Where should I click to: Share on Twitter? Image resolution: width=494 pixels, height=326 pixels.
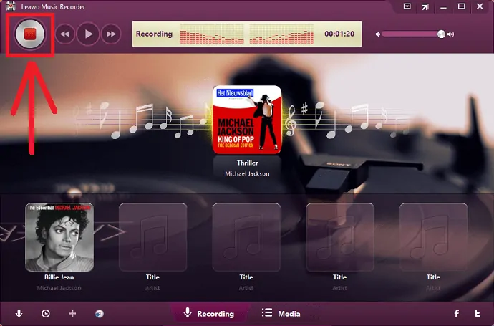coord(478,313)
